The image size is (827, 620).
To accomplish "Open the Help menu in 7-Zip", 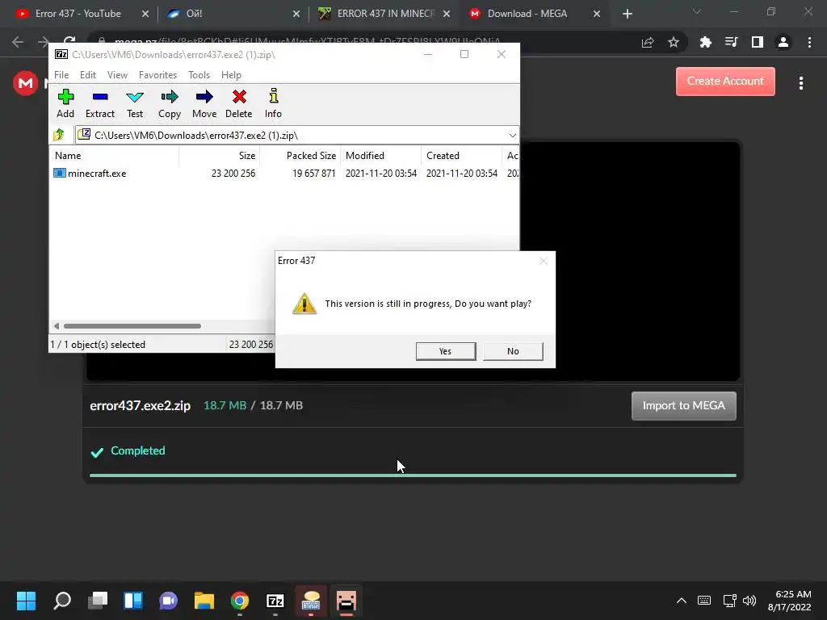I will tap(231, 75).
